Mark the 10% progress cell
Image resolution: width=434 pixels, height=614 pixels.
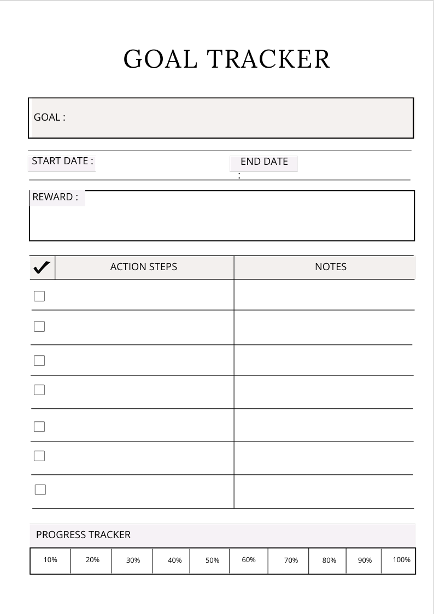coord(50,561)
